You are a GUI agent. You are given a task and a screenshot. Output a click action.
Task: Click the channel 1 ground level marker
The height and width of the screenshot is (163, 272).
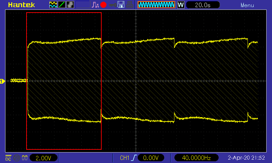tap(2, 81)
